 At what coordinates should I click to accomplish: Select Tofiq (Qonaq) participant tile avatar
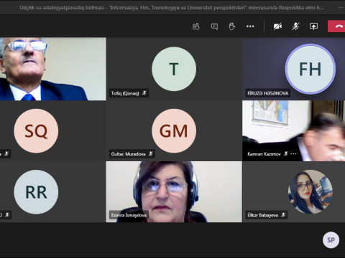[174, 69]
